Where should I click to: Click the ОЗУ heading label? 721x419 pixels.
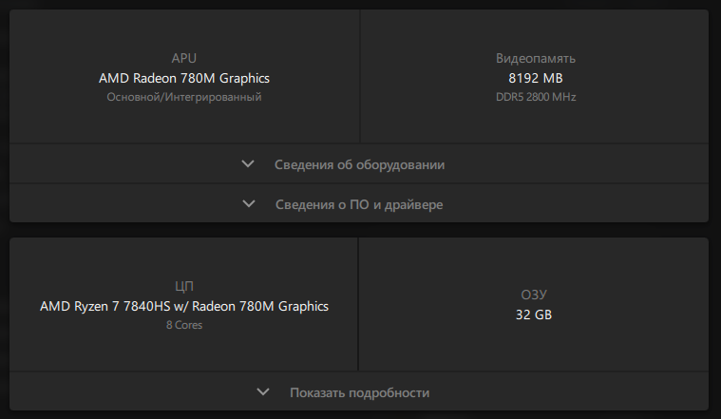pyautogui.click(x=536, y=295)
